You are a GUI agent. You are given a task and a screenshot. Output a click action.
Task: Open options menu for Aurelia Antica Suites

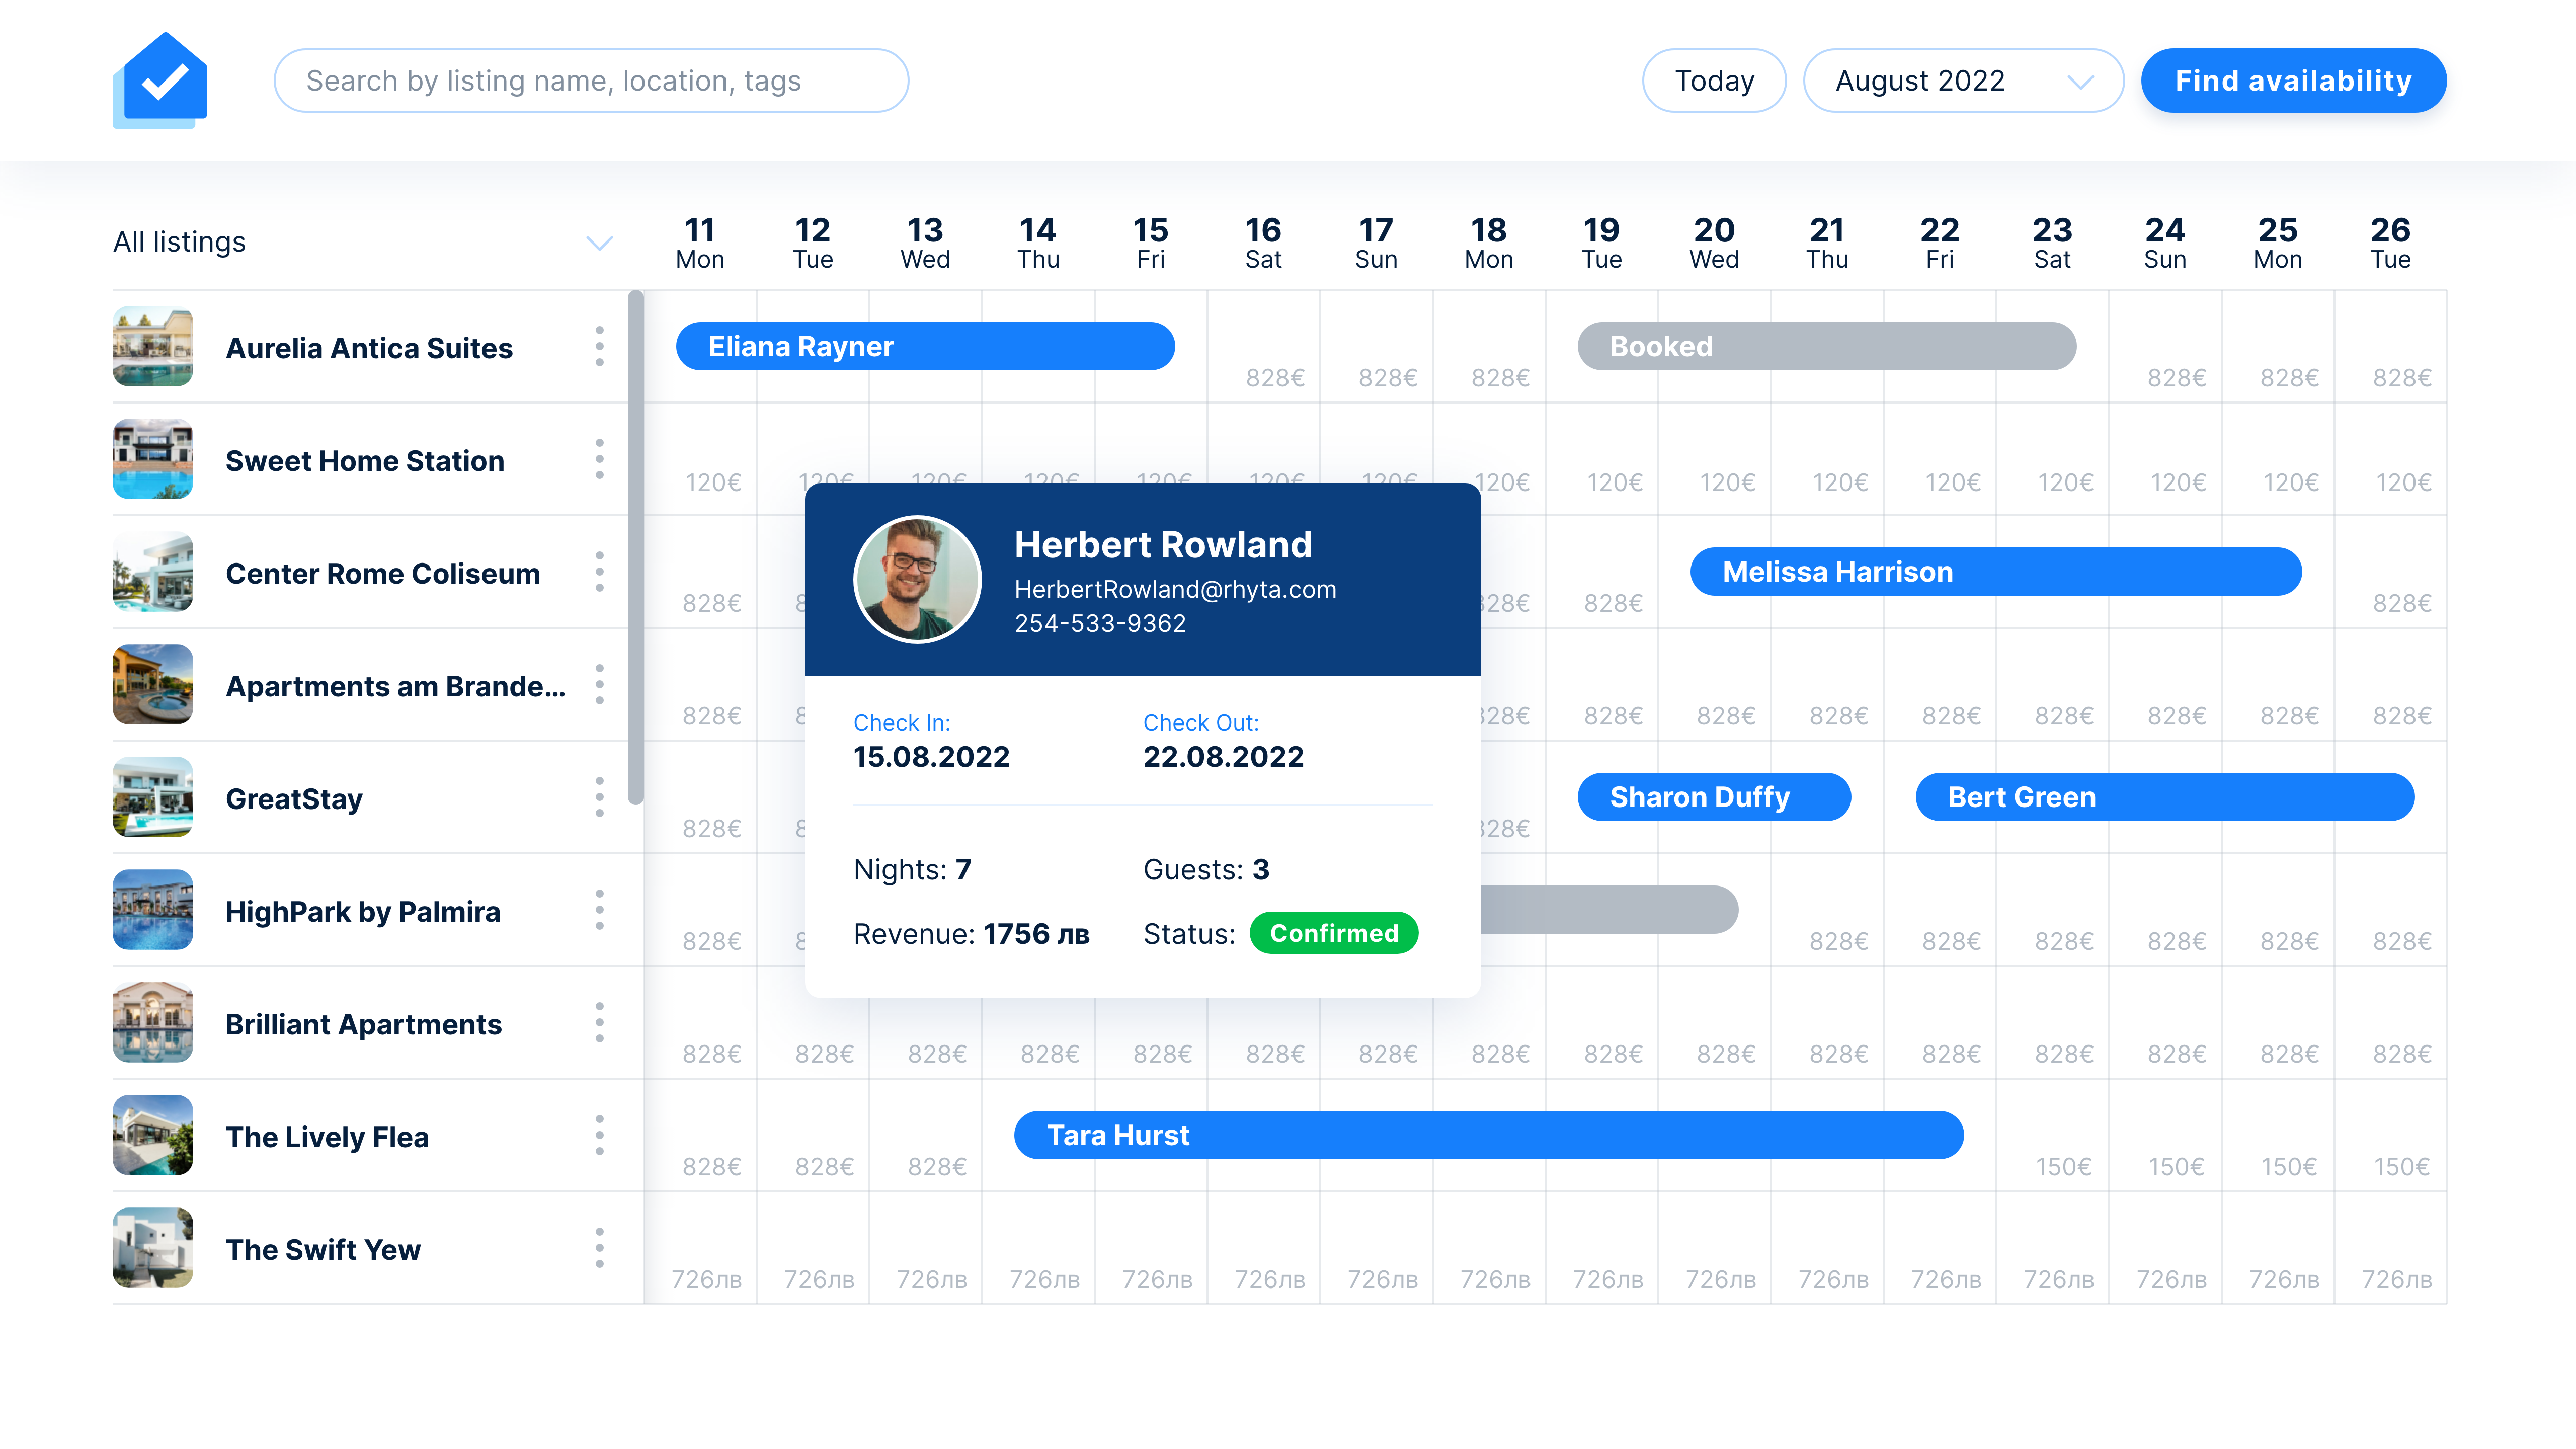point(599,347)
